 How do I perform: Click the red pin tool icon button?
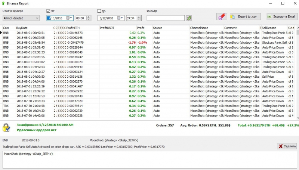pyautogui.click(x=222, y=17)
